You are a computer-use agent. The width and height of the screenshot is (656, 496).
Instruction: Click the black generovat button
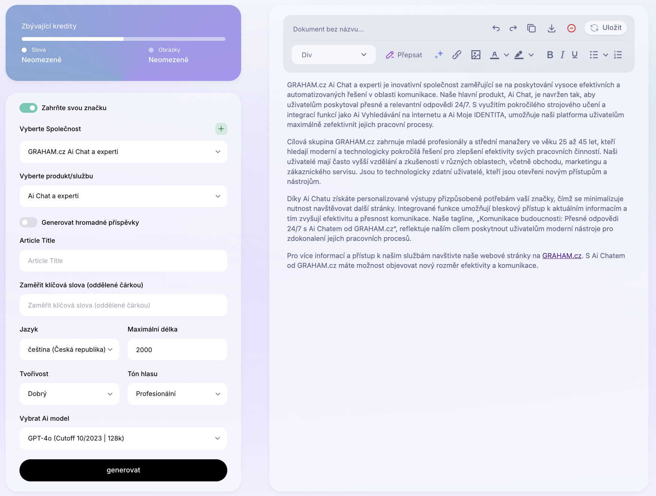click(x=123, y=470)
